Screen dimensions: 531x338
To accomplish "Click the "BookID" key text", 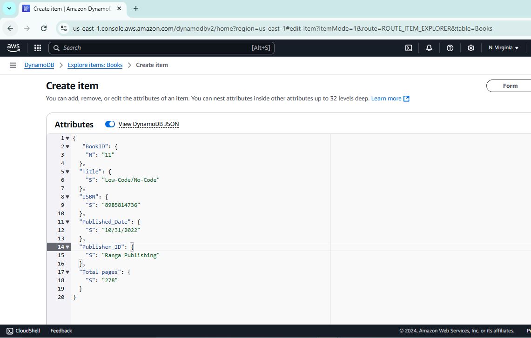I will click(95, 146).
